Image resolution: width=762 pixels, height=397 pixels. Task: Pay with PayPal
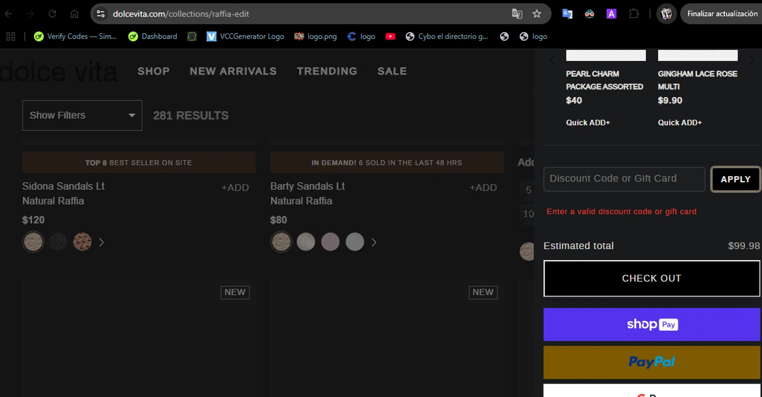click(652, 362)
